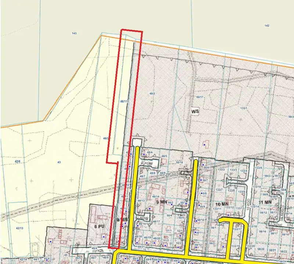The image size is (294, 264).
Task: Click parcel 50/17 label
Action: (x=200, y=97)
